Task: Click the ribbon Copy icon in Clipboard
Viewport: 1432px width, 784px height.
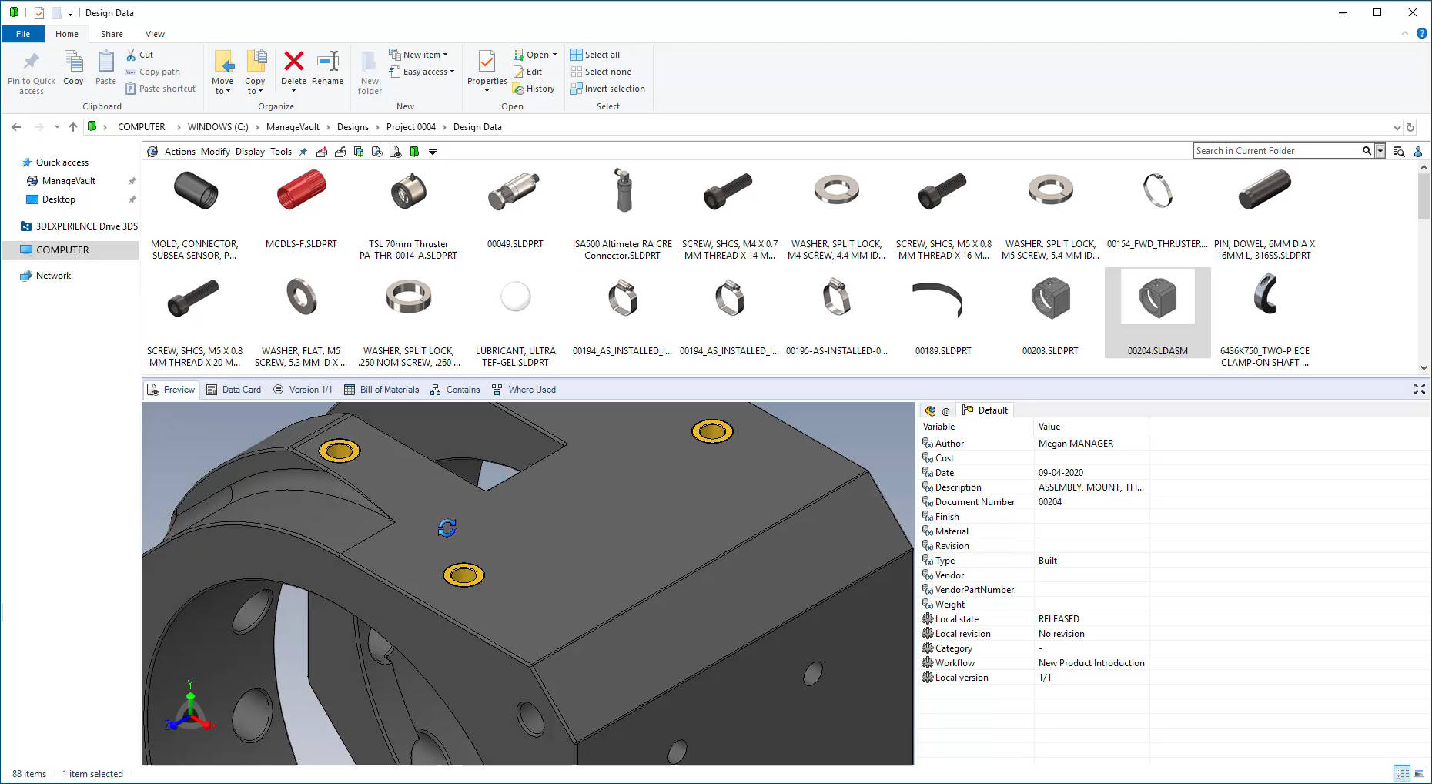Action: 73,62
